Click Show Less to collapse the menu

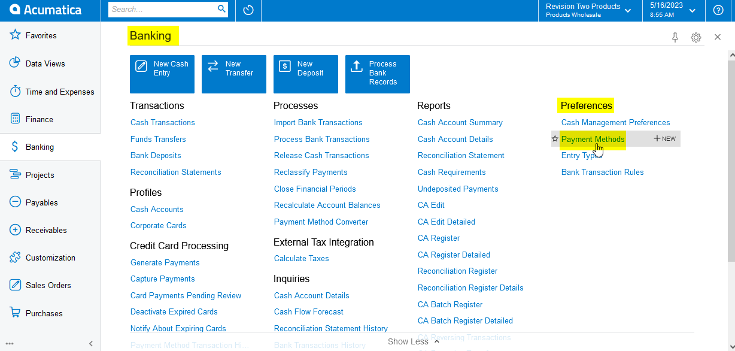click(414, 341)
